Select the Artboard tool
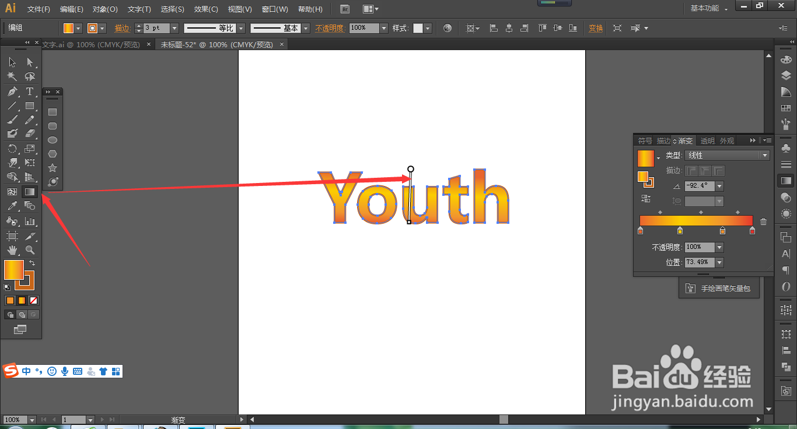This screenshot has height=429, width=797. click(x=12, y=236)
